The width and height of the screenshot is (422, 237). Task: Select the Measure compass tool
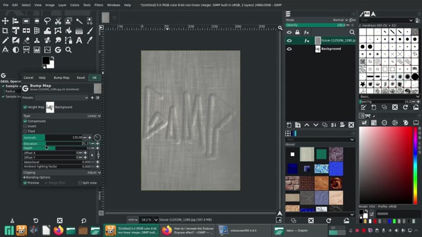click(5, 50)
